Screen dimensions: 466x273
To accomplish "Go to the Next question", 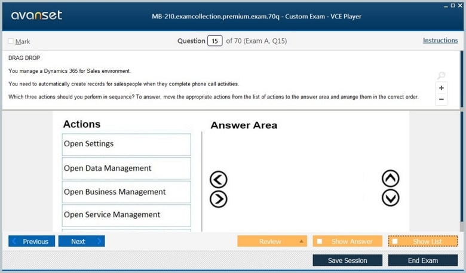I will pyautogui.click(x=81, y=241).
